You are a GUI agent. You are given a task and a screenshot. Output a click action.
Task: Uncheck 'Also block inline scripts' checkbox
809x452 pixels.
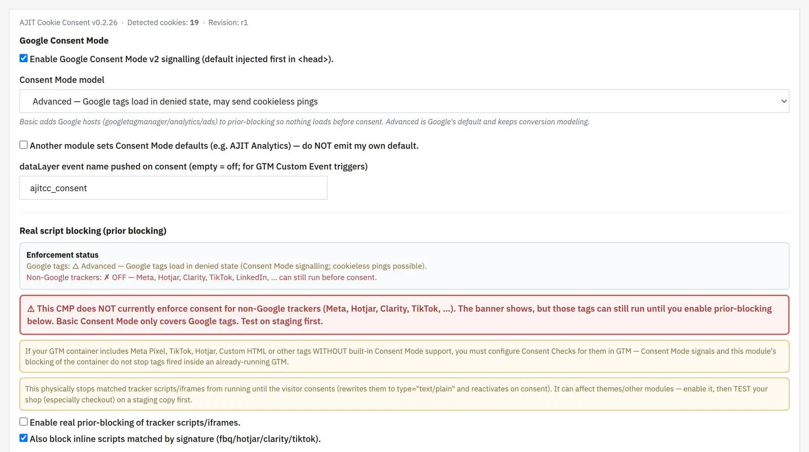(24, 438)
